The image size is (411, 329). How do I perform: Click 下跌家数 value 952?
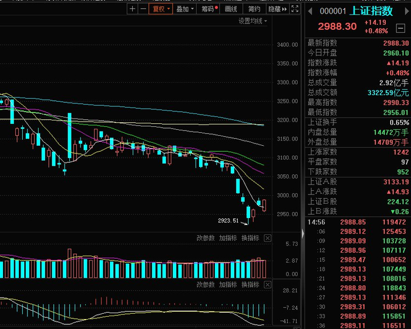(x=403, y=172)
